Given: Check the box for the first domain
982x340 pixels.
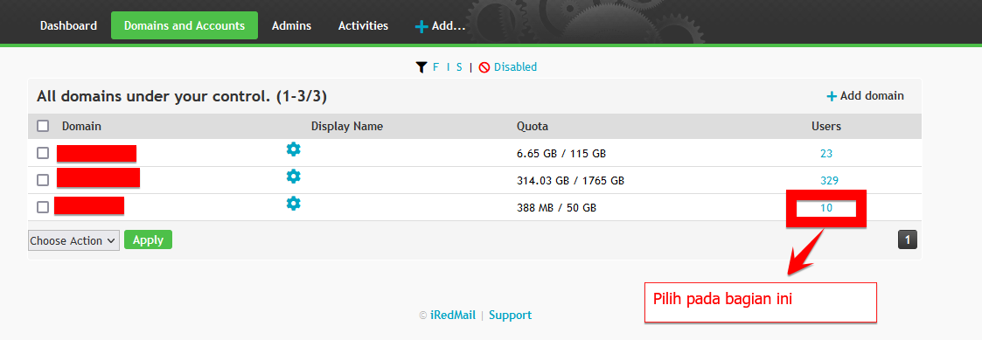Looking at the screenshot, I should point(43,154).
